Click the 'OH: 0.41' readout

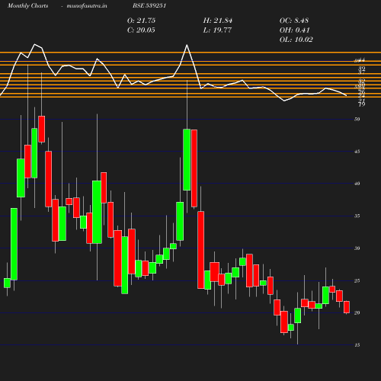(x=295, y=30)
